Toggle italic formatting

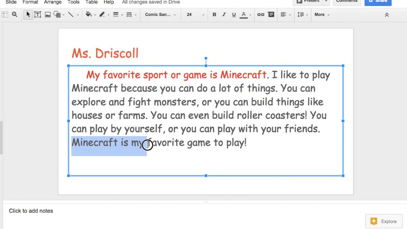(224, 14)
